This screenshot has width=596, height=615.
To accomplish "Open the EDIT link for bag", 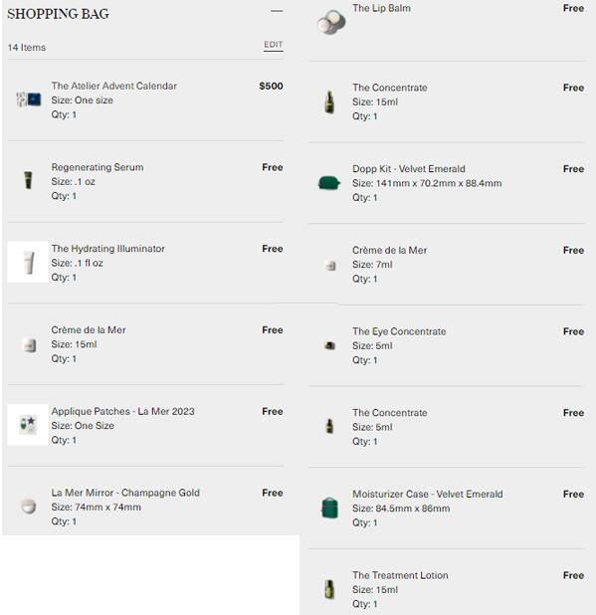I will (x=274, y=45).
